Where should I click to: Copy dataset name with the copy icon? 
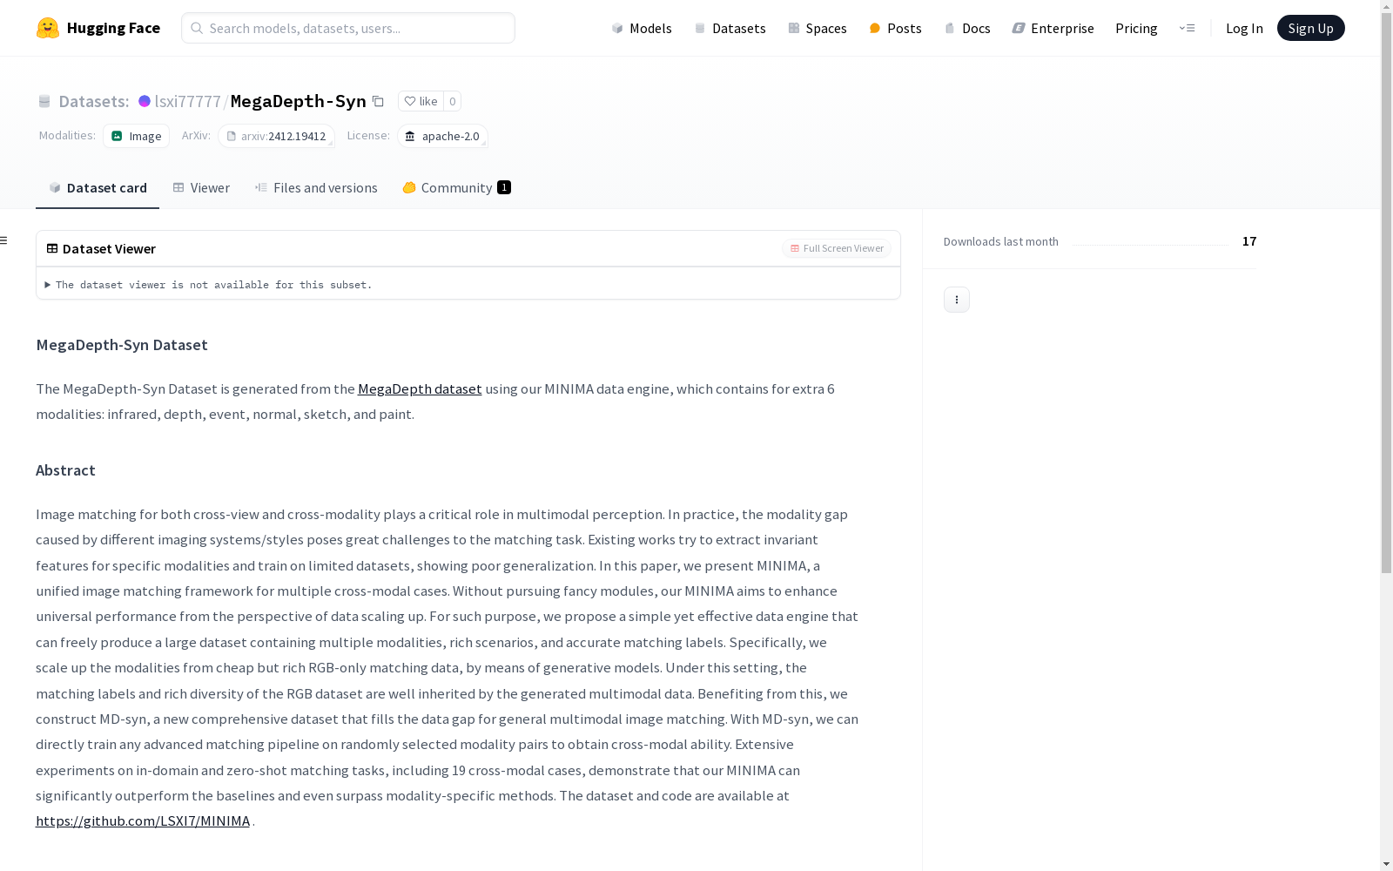[x=378, y=101]
